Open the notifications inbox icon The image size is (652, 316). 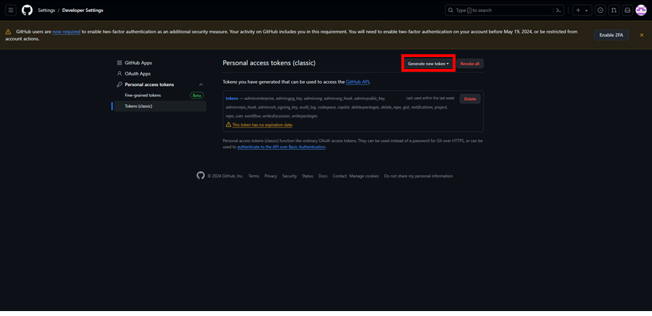coord(627,10)
